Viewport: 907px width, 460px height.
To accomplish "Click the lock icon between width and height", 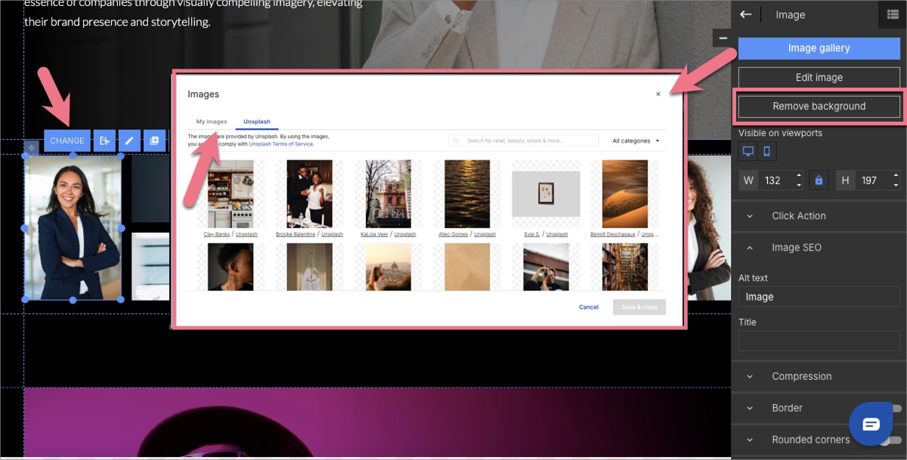I will click(819, 180).
